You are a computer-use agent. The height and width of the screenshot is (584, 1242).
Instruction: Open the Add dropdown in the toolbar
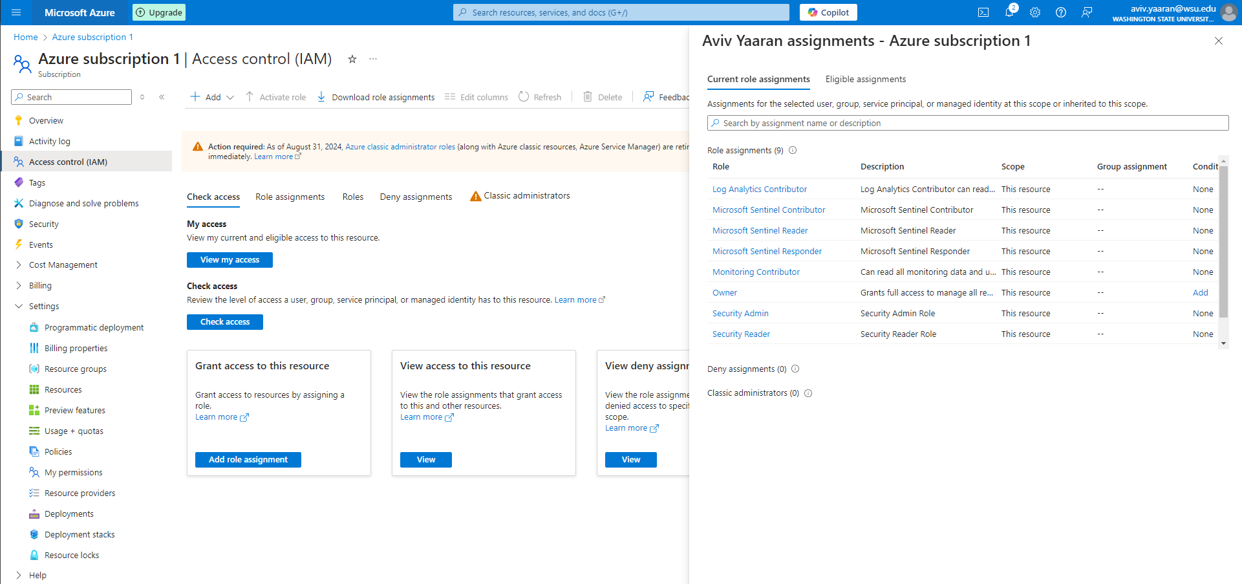[212, 97]
